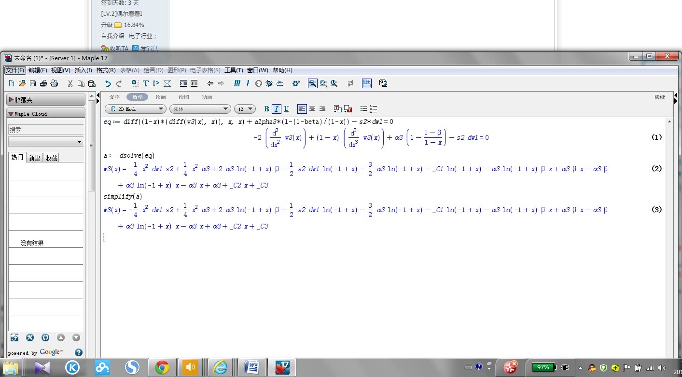Click the Cut scissors icon
This screenshot has height=377, width=682.
70,83
